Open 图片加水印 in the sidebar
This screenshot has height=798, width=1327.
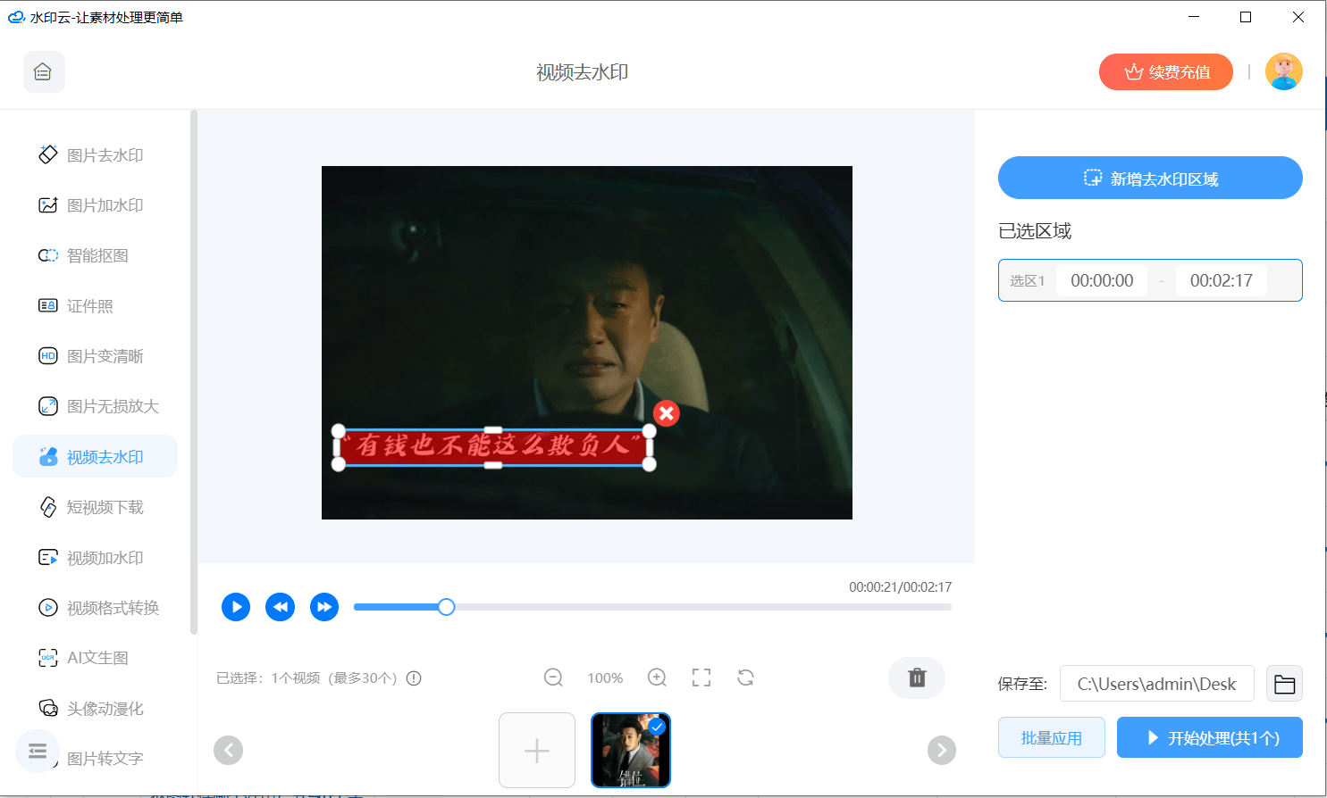click(95, 205)
